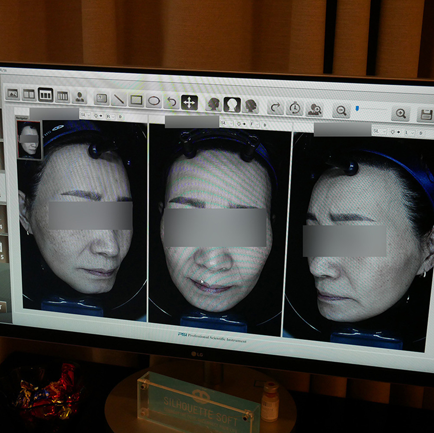Image resolution: width=434 pixels, height=433 pixels.
Task: Select the line drawing tool
Action: pos(118,99)
